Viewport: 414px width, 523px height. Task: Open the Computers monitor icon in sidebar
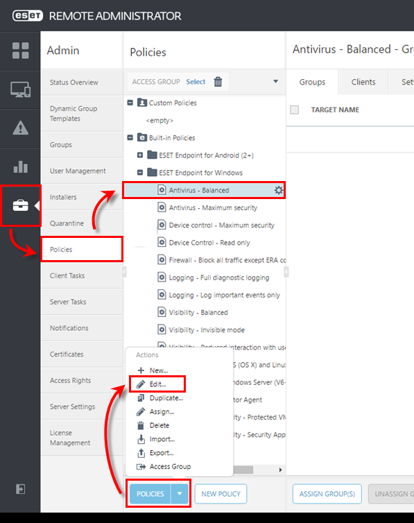coord(20,89)
